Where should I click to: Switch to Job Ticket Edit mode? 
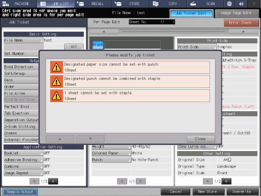point(191,13)
